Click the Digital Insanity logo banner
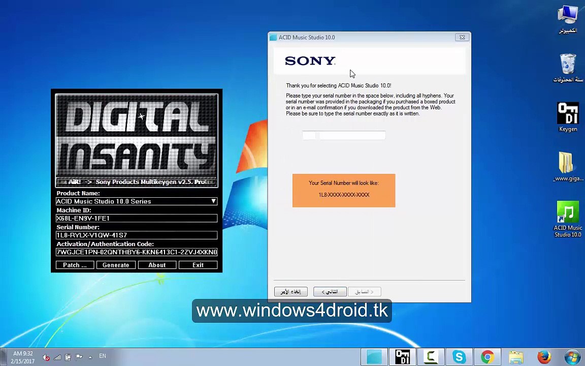Image resolution: width=585 pixels, height=366 pixels. pyautogui.click(x=137, y=135)
